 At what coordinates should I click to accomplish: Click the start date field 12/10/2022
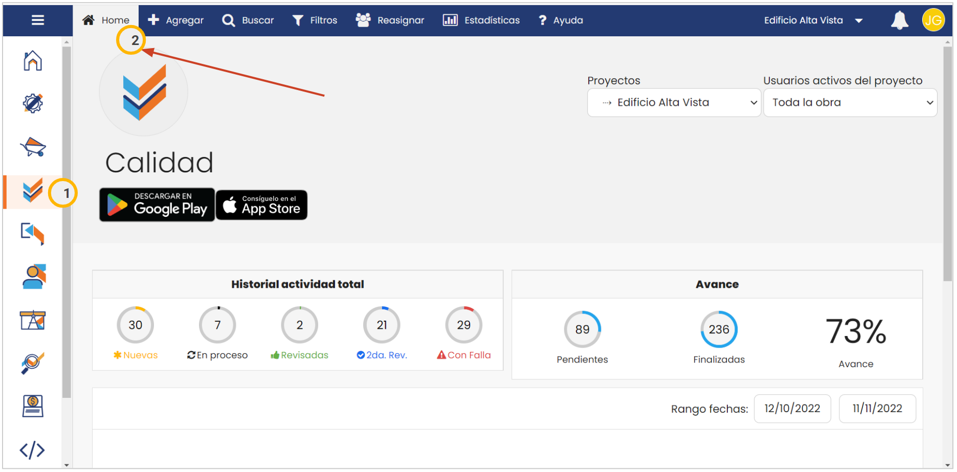(792, 409)
